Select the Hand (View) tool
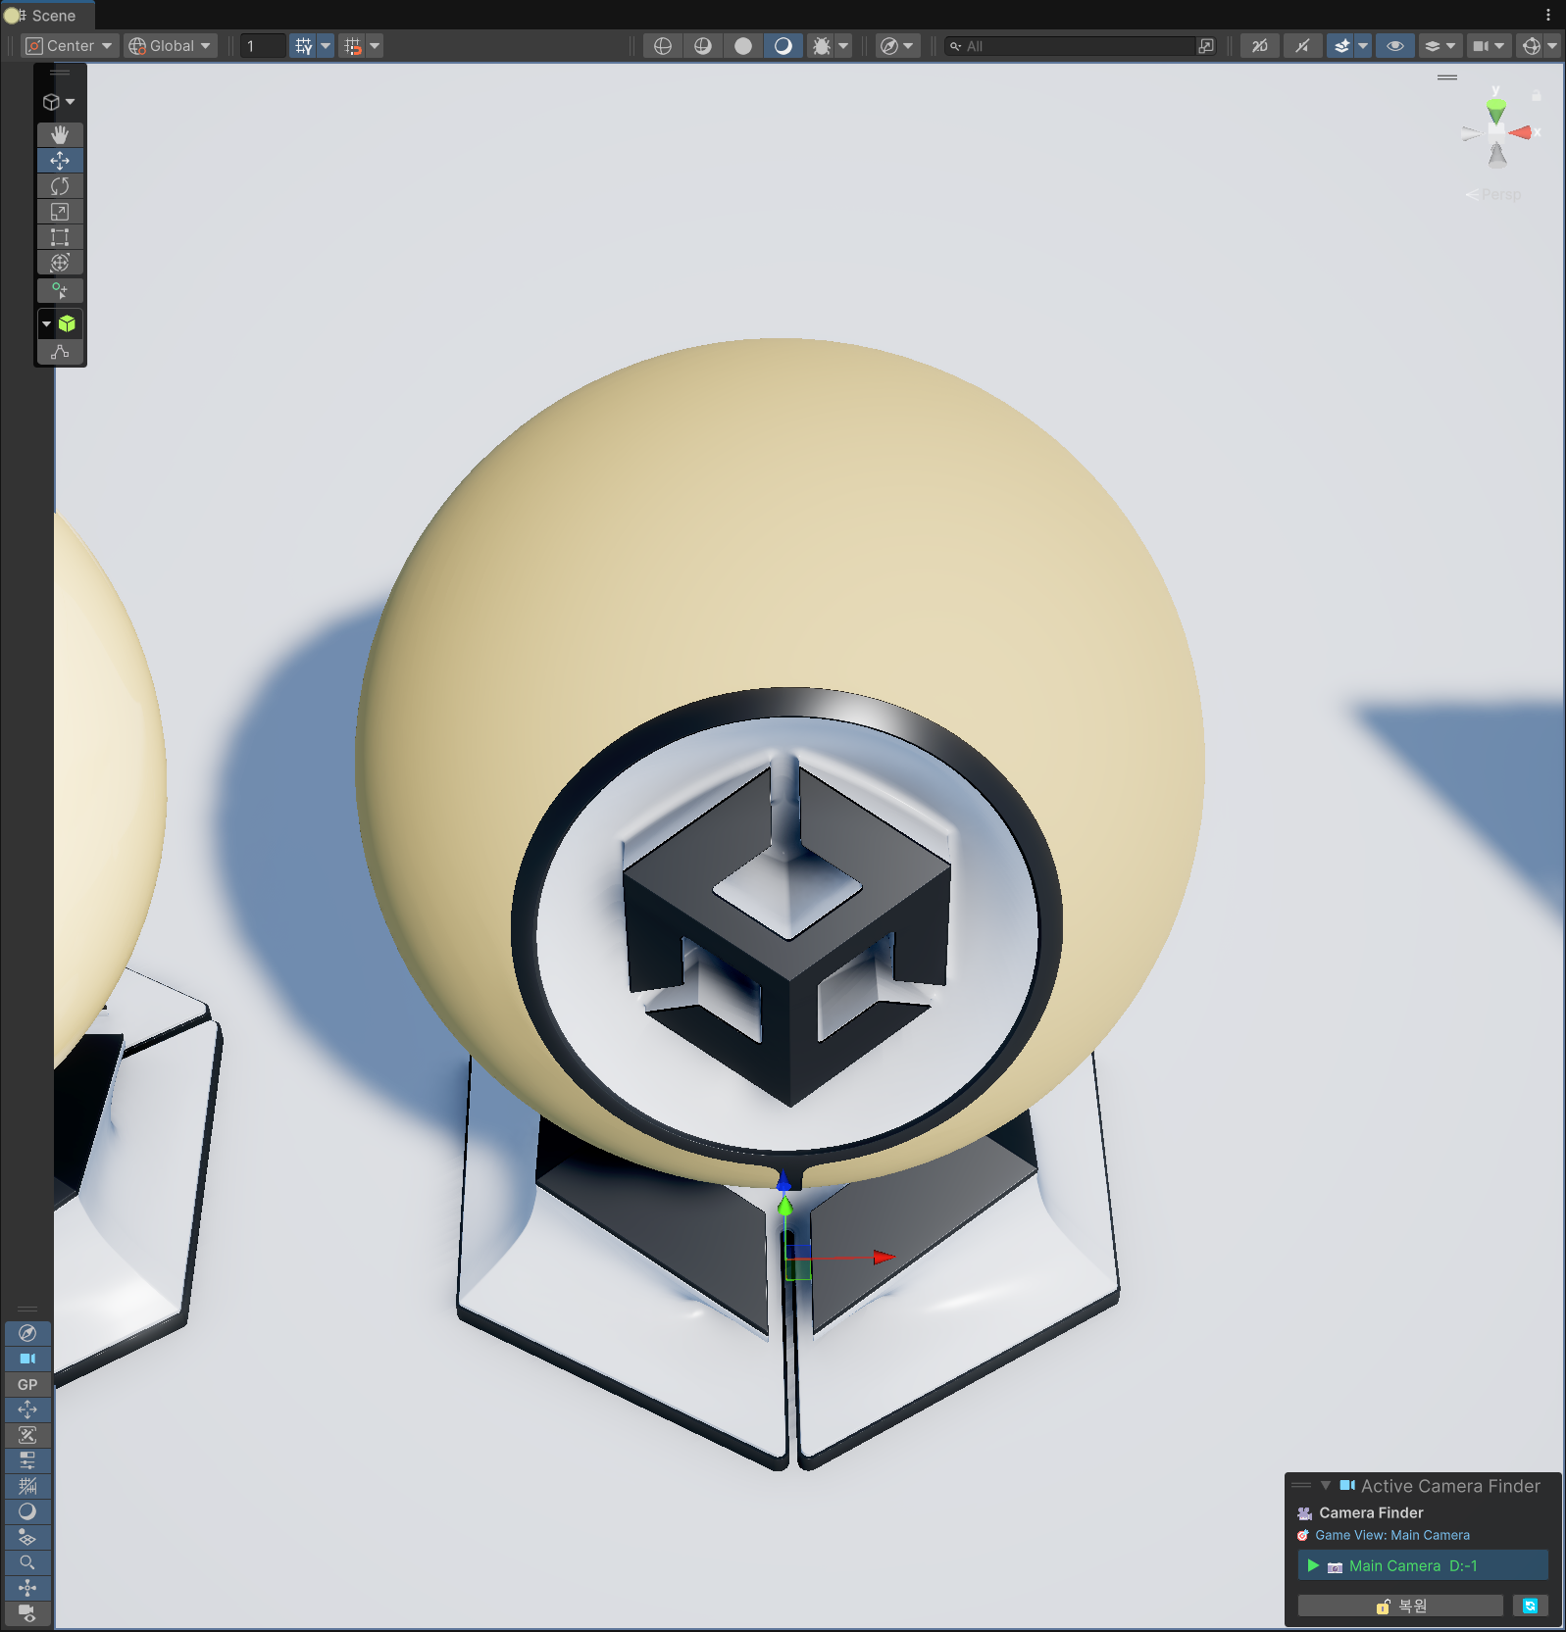 tap(60, 134)
